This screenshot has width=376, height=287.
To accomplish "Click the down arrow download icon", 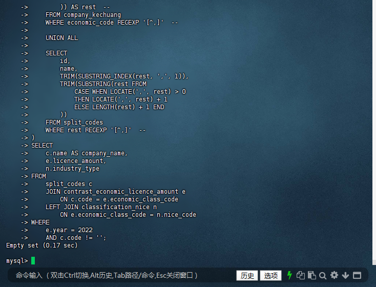I will click(x=345, y=276).
